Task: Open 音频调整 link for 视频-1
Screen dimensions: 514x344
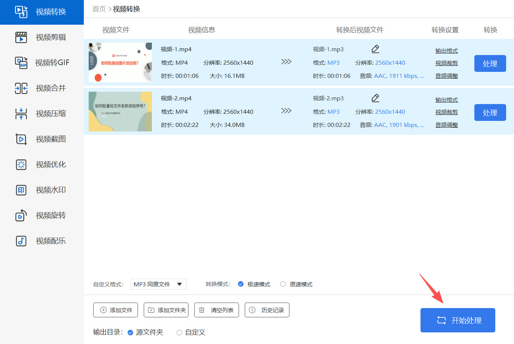Action: [x=447, y=76]
